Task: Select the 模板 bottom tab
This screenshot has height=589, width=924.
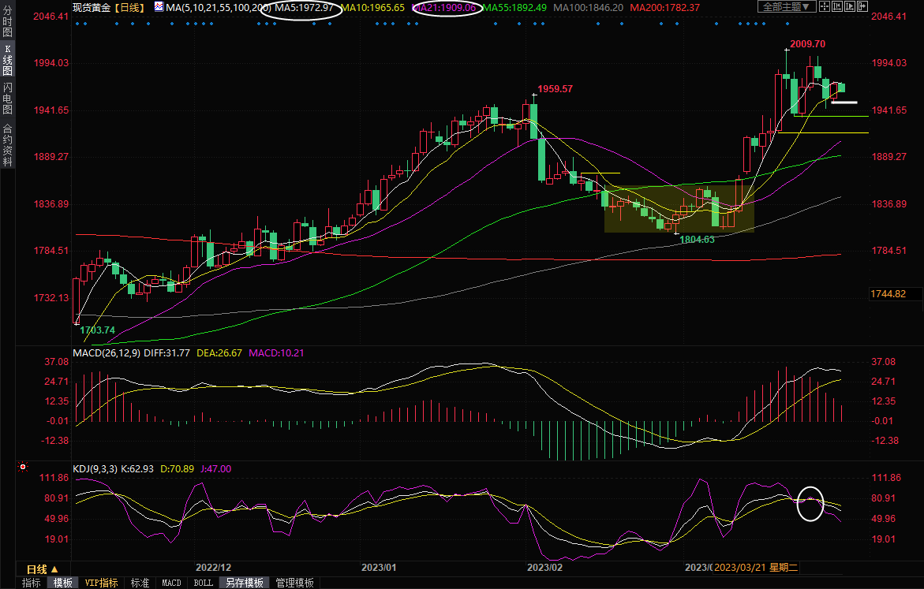Action: click(62, 583)
